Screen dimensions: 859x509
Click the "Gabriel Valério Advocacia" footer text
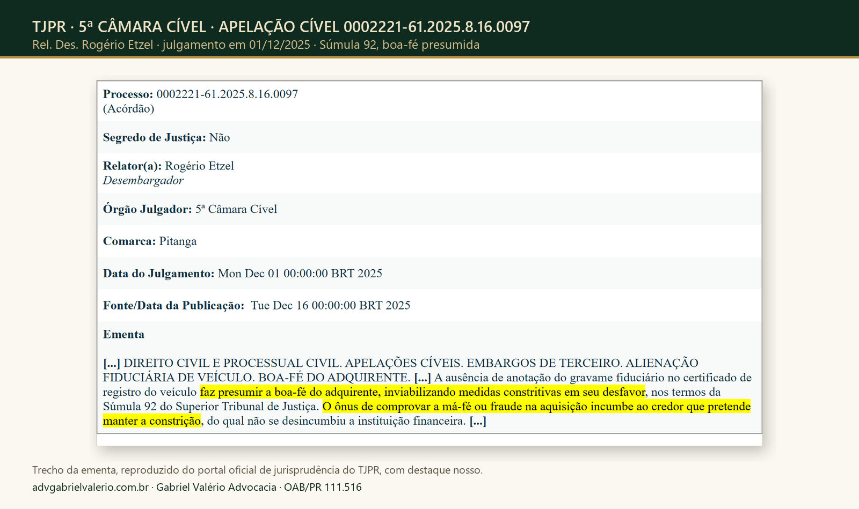tap(216, 488)
